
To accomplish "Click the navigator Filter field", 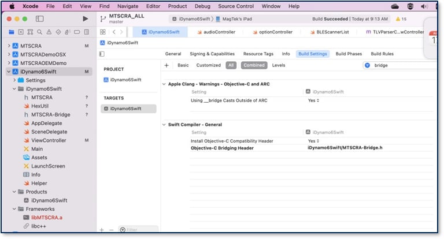I will 139,230.
